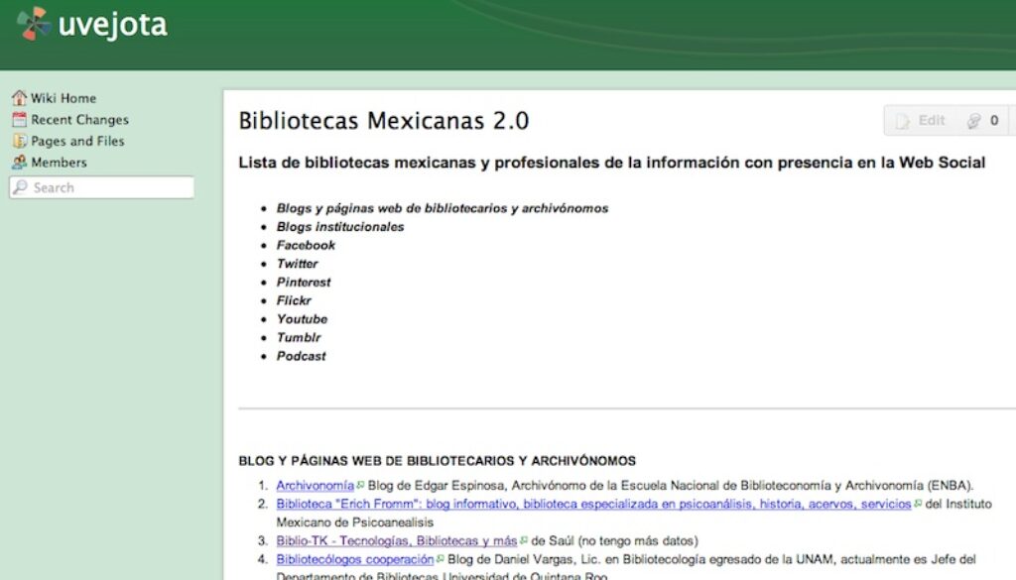Open the Bibliotecólogos cooperación link
Viewport: 1016px width, 580px height.
(x=356, y=559)
